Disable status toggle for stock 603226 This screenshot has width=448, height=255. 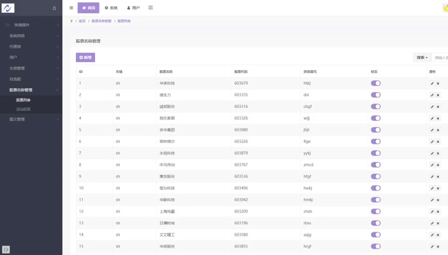click(x=376, y=142)
